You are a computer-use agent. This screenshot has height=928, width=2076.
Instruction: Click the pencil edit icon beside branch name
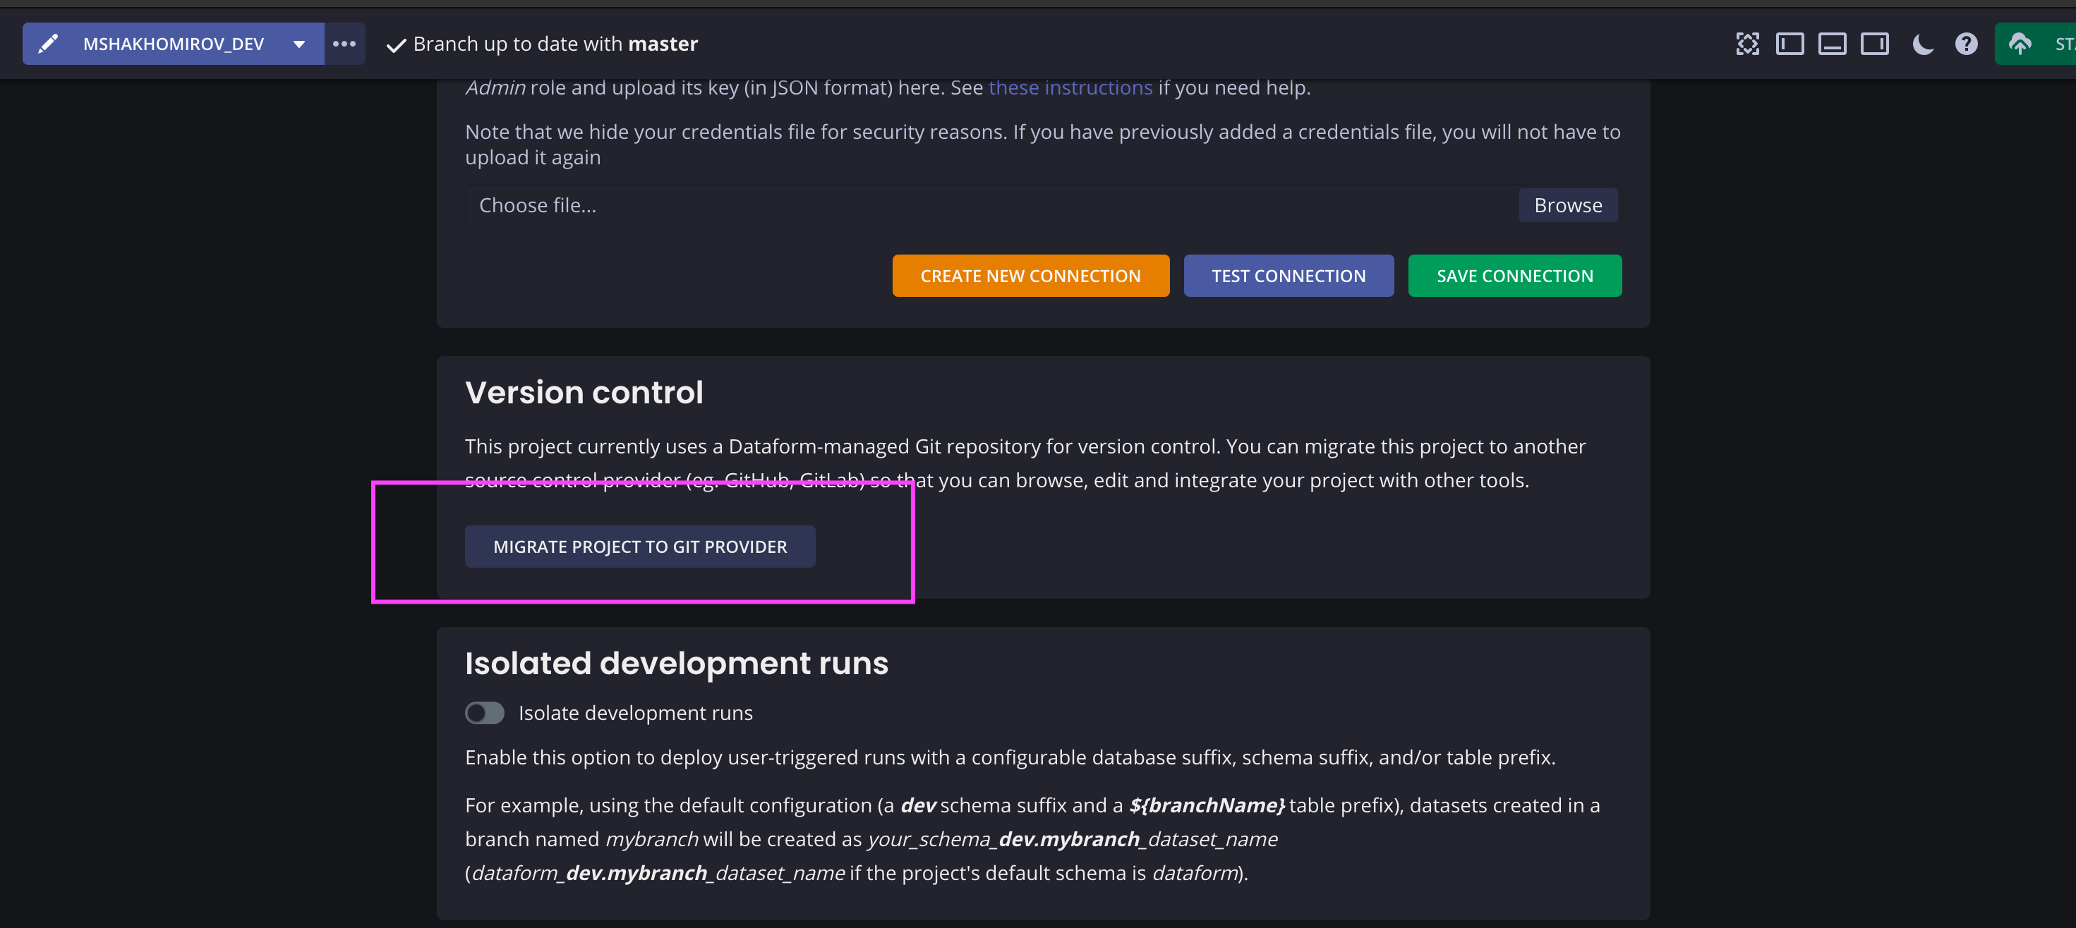(49, 44)
